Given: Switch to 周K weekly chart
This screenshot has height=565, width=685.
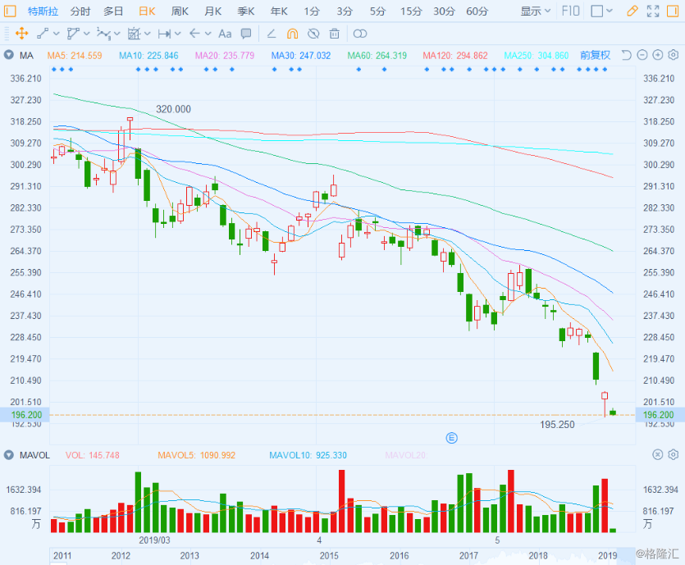Looking at the screenshot, I should [x=180, y=11].
